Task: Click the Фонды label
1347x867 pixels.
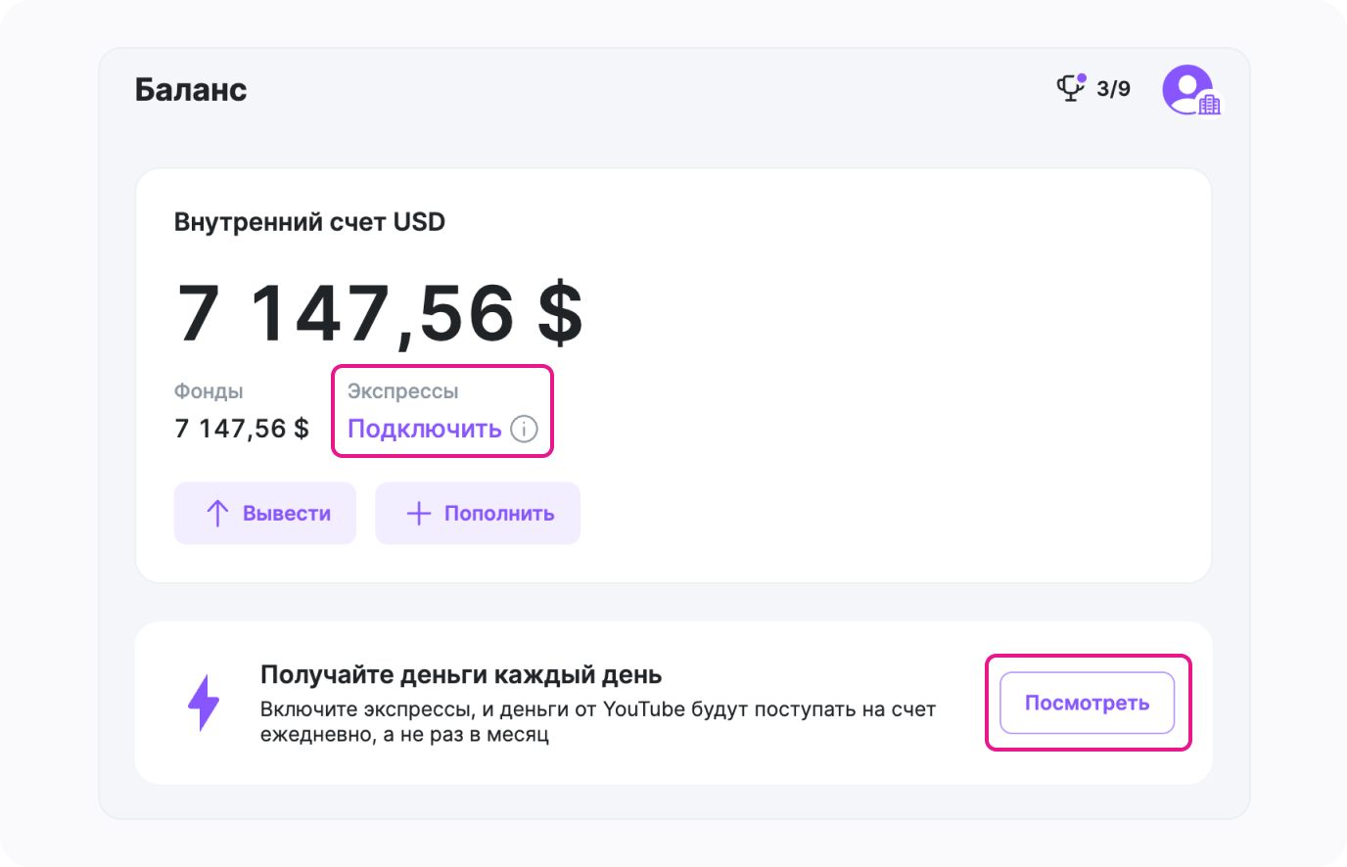Action: [209, 391]
